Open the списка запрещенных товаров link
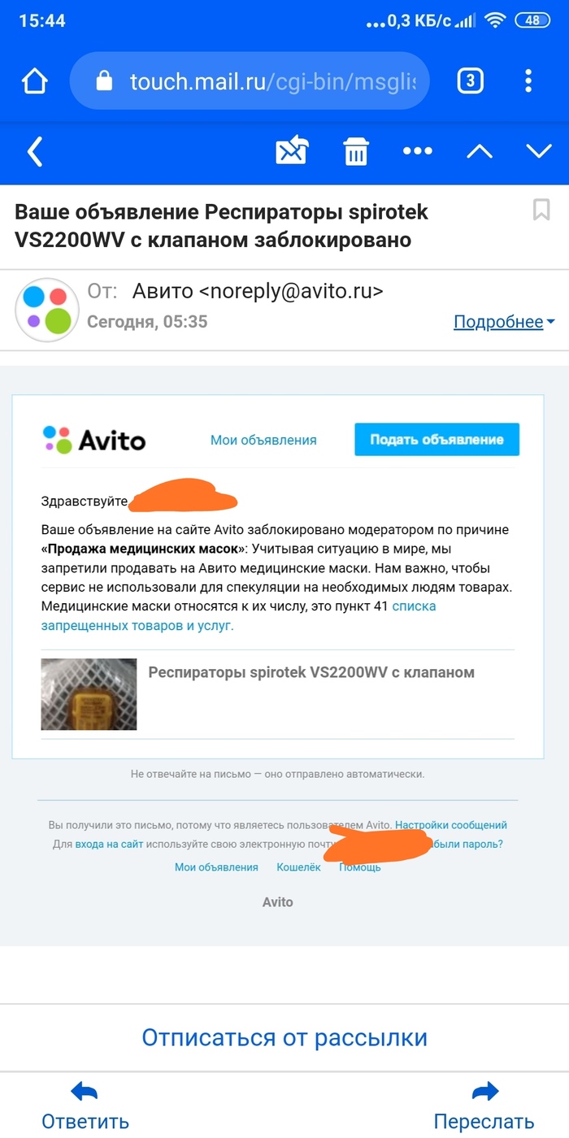The height and width of the screenshot is (1138, 569). click(x=238, y=615)
